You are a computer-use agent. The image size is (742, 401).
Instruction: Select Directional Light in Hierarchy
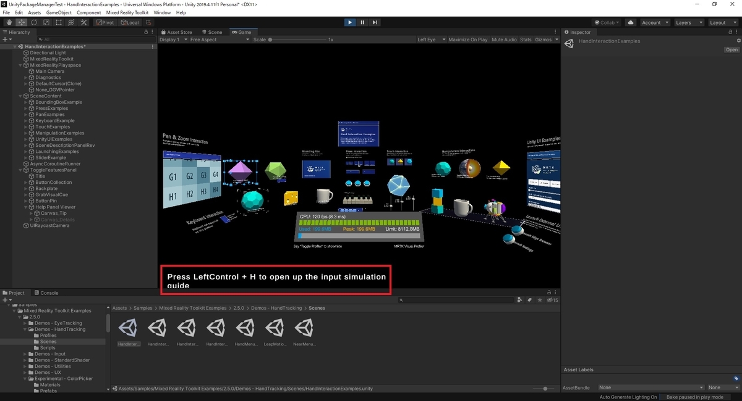point(48,53)
